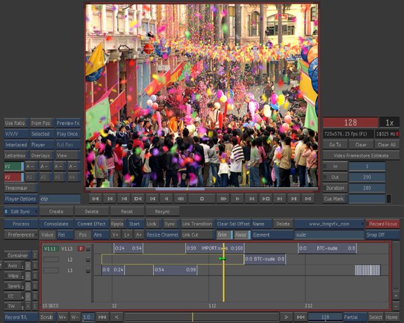Enable the Letterbox view option

(15, 155)
